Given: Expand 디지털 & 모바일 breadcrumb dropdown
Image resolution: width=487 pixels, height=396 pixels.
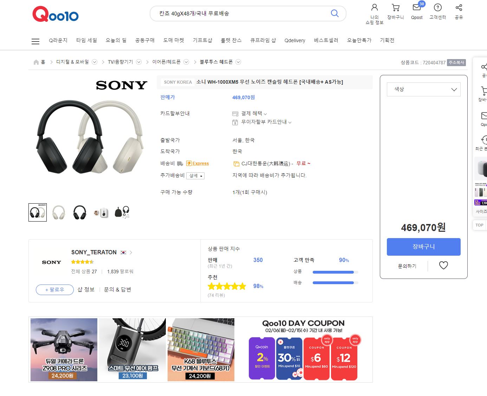Looking at the screenshot, I should (95, 62).
